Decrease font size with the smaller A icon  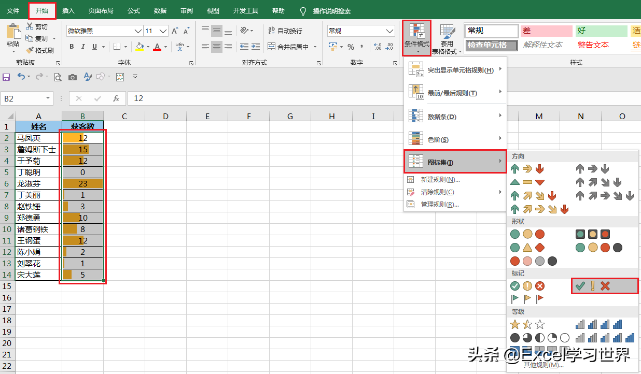pos(187,31)
